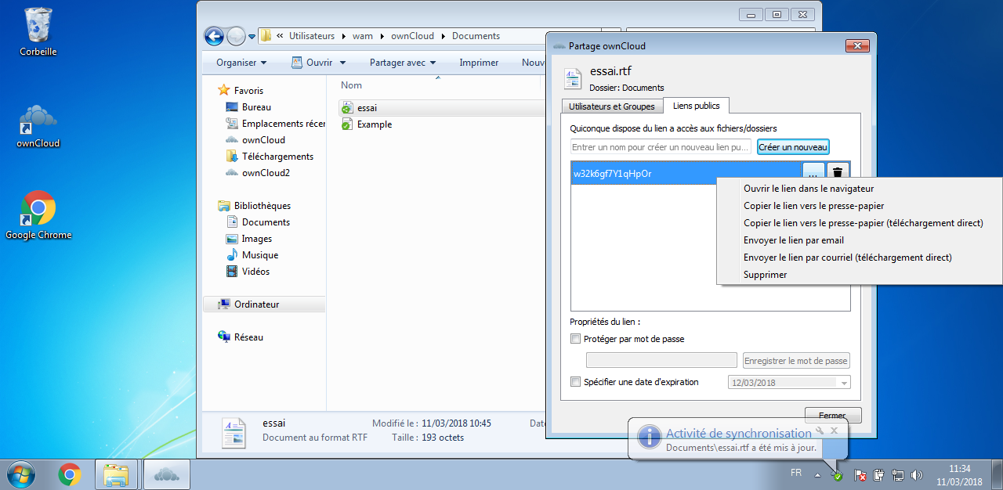Launch Google Chrome from the desktop icon

coord(38,214)
